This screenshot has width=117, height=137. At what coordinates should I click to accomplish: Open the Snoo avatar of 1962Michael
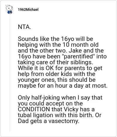9,9
